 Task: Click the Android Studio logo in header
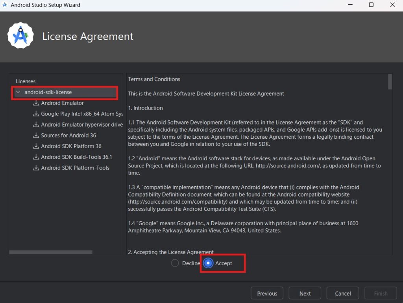coord(20,36)
